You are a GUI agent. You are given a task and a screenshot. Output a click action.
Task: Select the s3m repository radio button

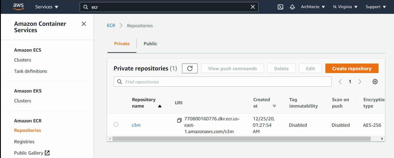click(116, 124)
